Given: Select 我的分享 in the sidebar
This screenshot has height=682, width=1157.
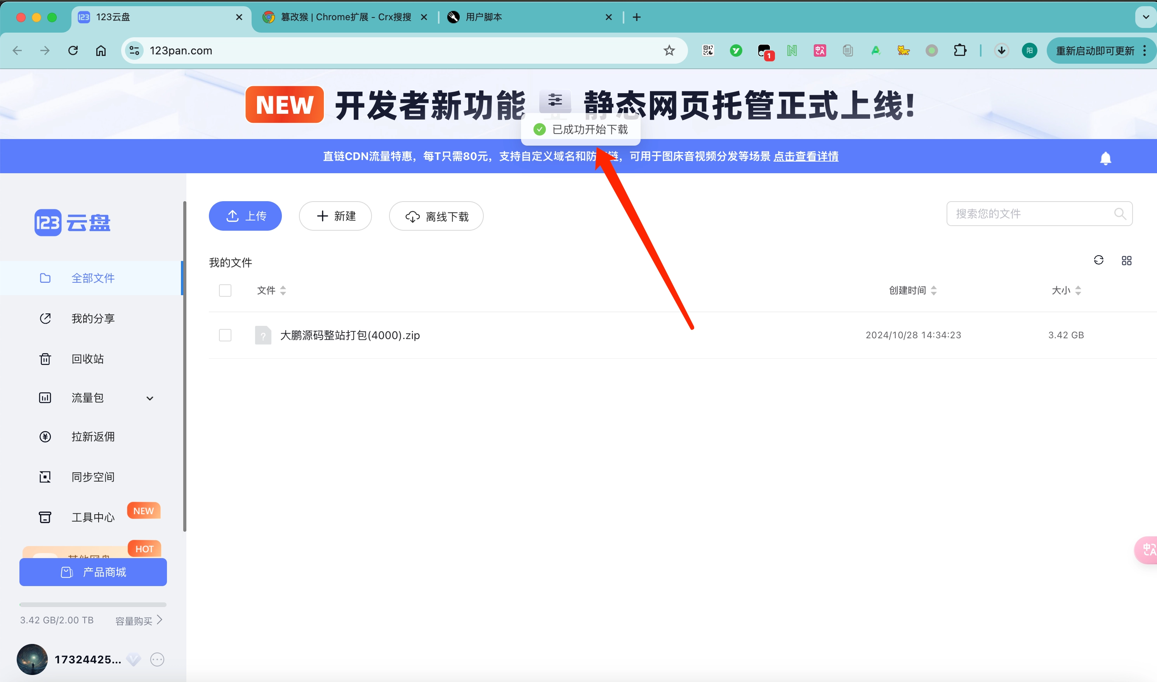Looking at the screenshot, I should [93, 318].
